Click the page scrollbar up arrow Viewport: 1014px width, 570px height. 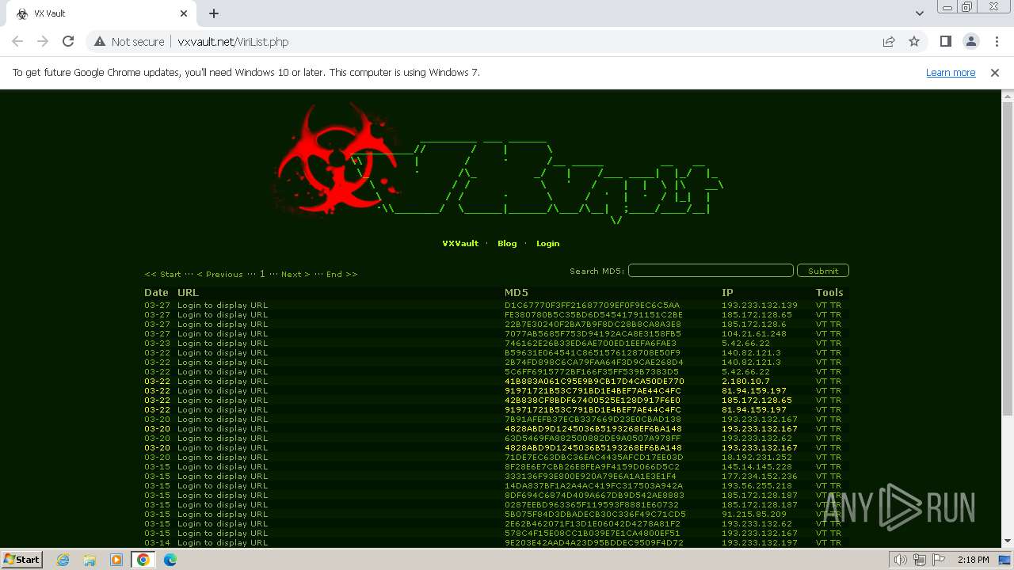[x=1007, y=97]
